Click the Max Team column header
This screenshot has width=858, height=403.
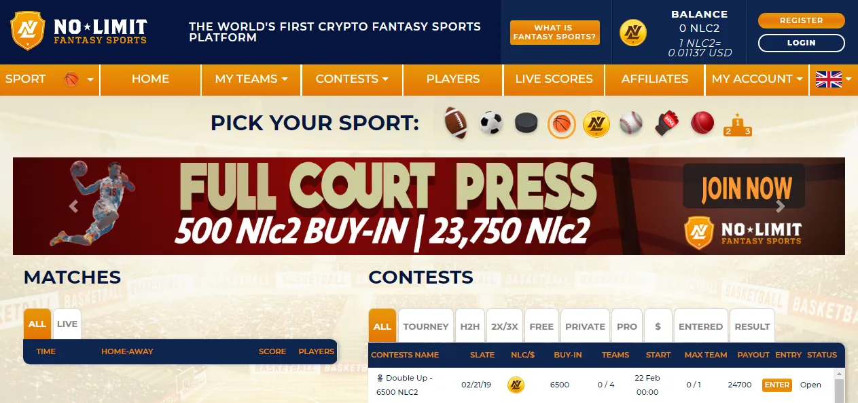click(706, 355)
